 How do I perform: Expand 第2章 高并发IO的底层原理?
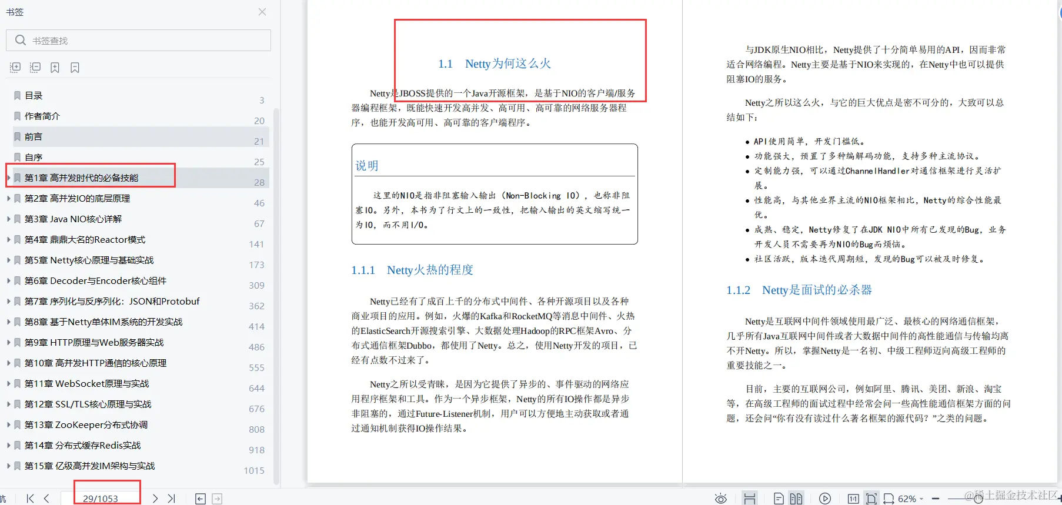pos(8,198)
